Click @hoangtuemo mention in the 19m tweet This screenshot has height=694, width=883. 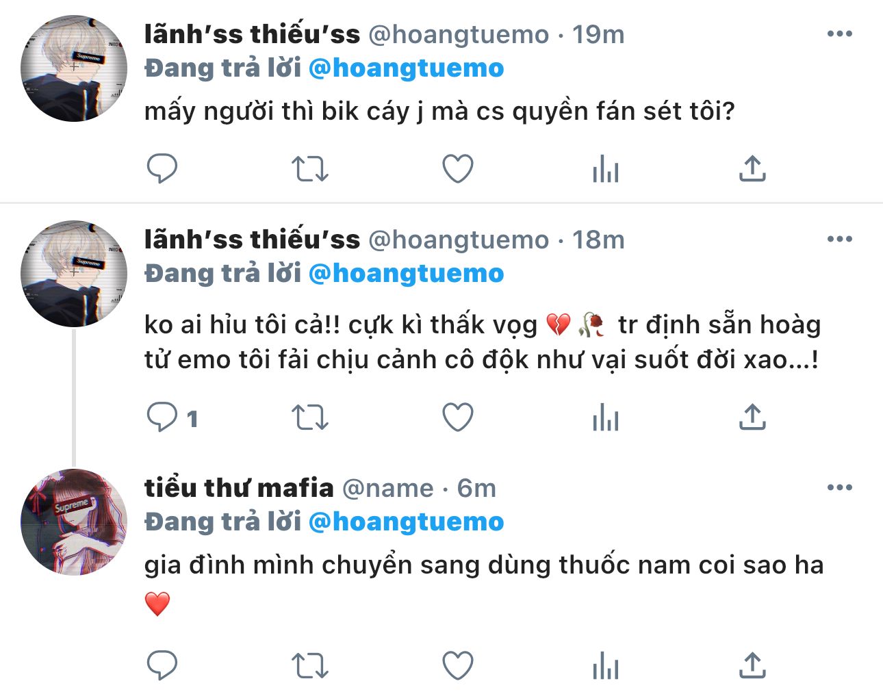(x=406, y=68)
